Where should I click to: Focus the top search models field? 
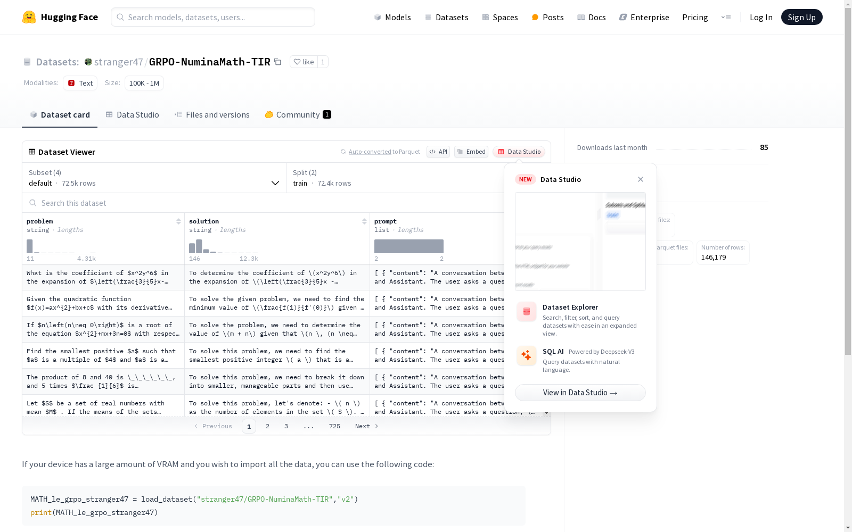click(x=213, y=17)
